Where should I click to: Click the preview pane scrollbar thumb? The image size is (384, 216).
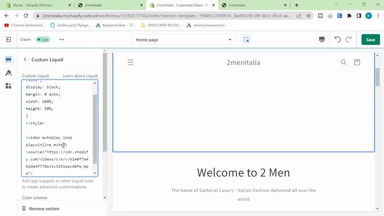(377, 77)
